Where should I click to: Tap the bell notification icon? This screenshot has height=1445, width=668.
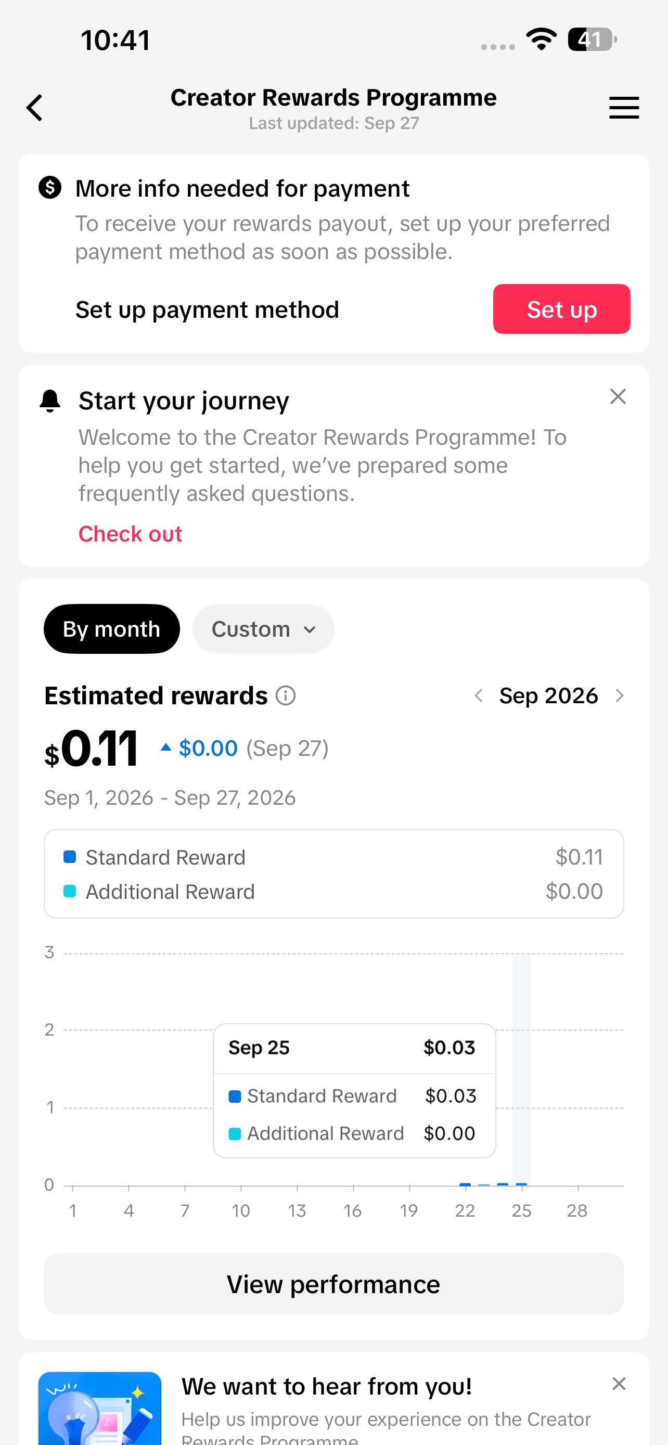[x=50, y=401]
